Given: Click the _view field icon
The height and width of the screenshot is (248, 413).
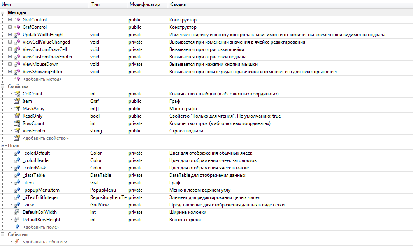Looking at the screenshot, I should pos(17,204).
